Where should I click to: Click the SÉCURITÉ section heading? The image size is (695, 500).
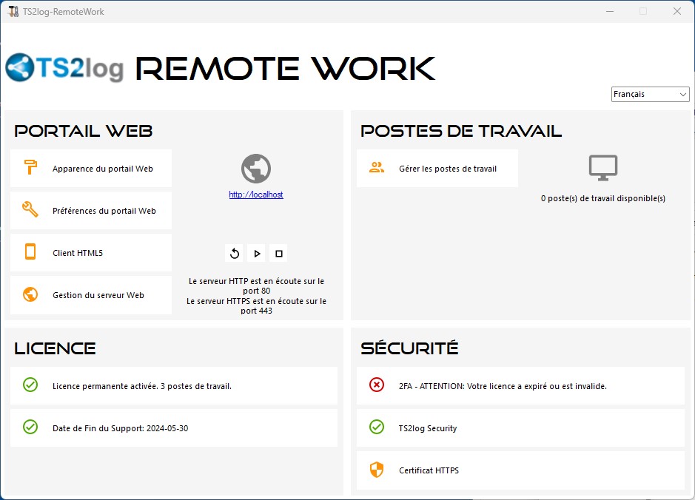(x=409, y=348)
